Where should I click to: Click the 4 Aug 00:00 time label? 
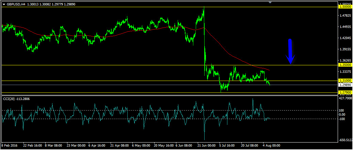pos(271,145)
